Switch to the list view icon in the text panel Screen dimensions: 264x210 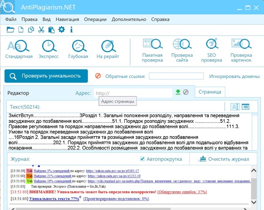[246, 107]
